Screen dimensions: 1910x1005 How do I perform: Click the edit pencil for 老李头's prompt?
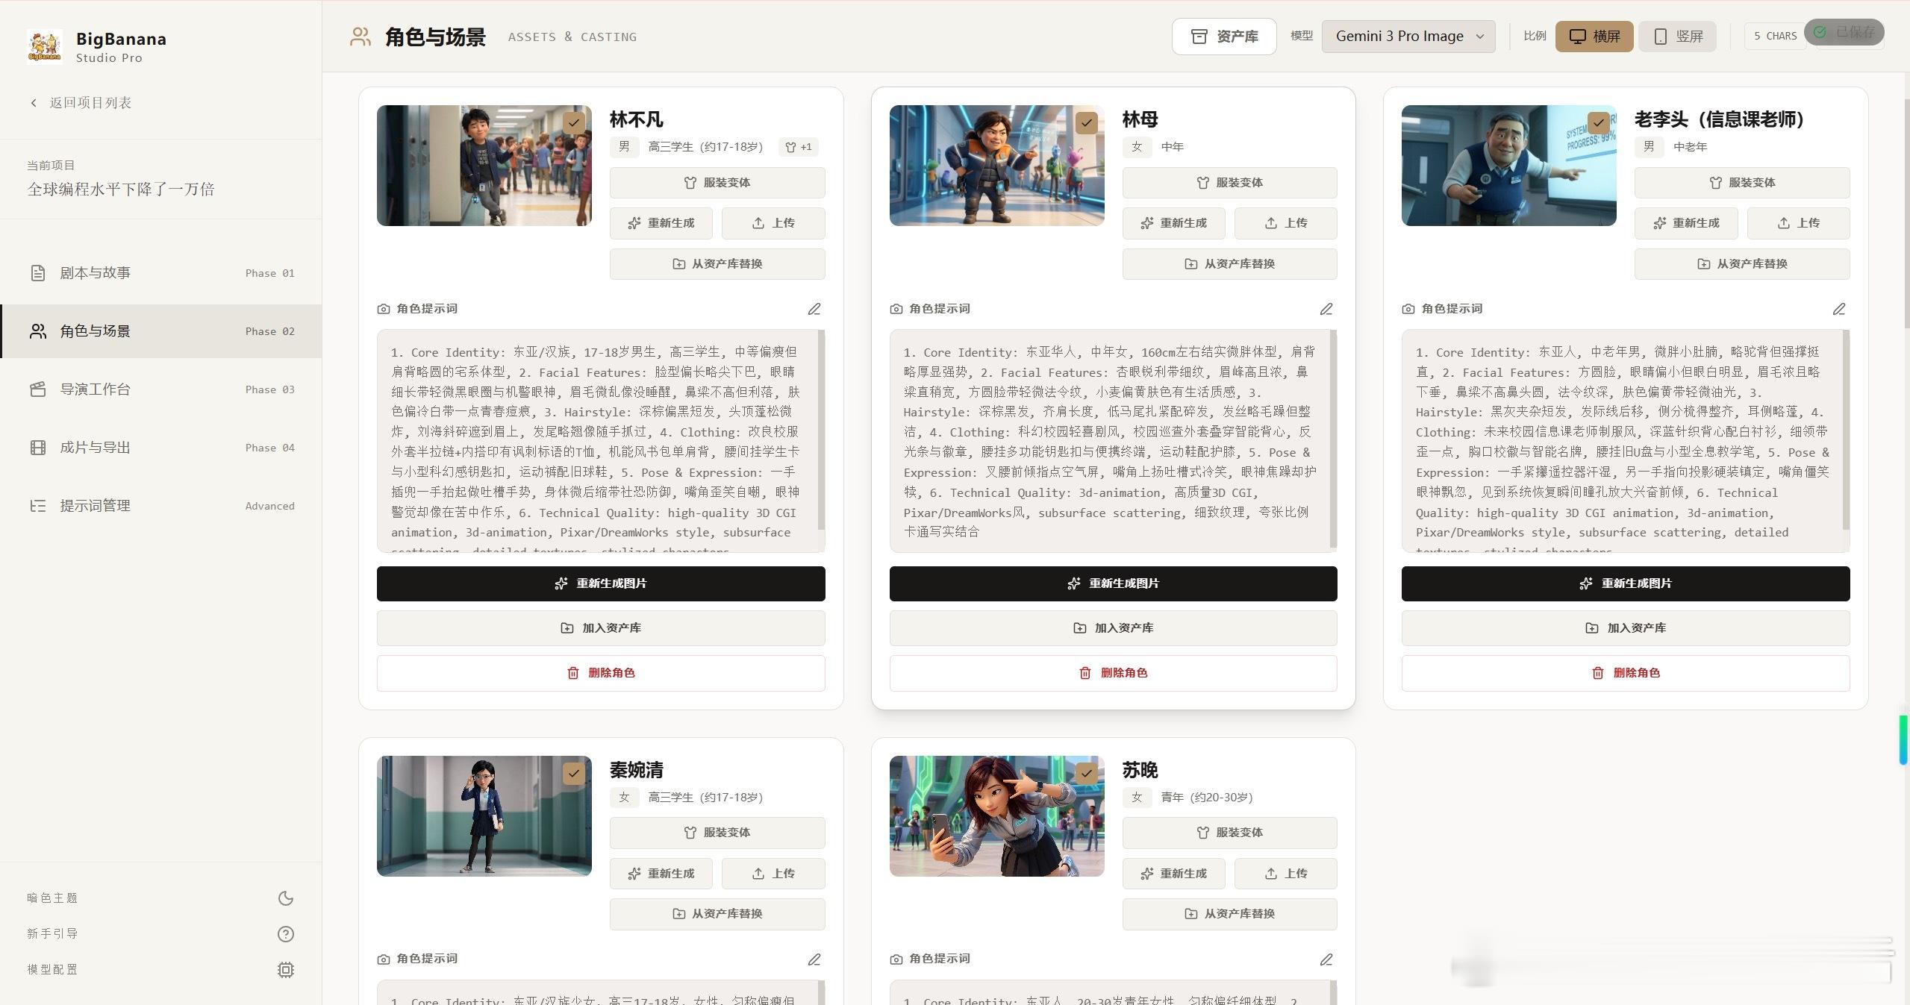(1839, 309)
